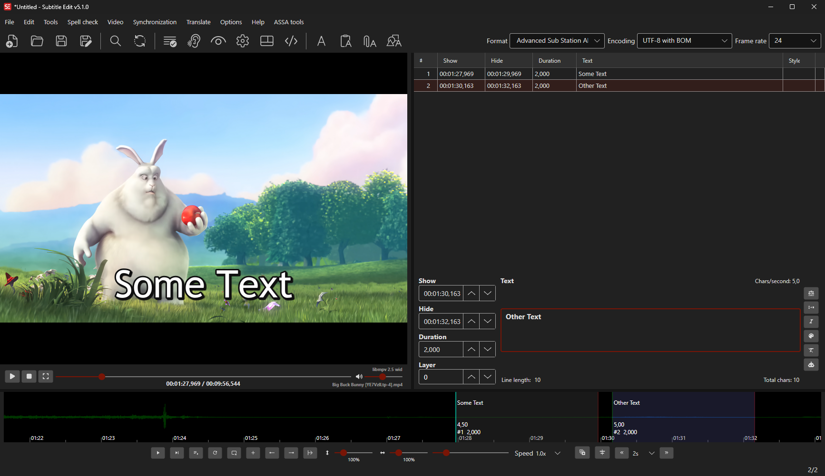Click the video Play button
The image size is (825, 476).
click(x=12, y=376)
